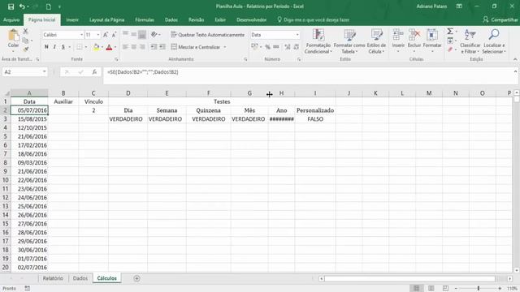520x292 pixels.
Task: Add a new sheet with the plus button
Action: (136, 278)
